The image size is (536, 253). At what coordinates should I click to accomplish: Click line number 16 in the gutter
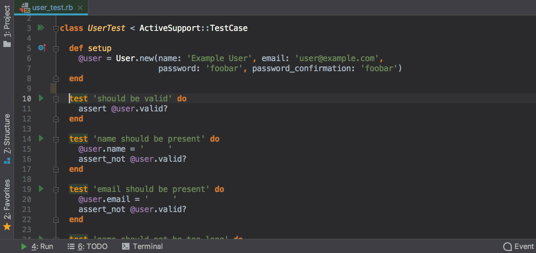pyautogui.click(x=27, y=159)
